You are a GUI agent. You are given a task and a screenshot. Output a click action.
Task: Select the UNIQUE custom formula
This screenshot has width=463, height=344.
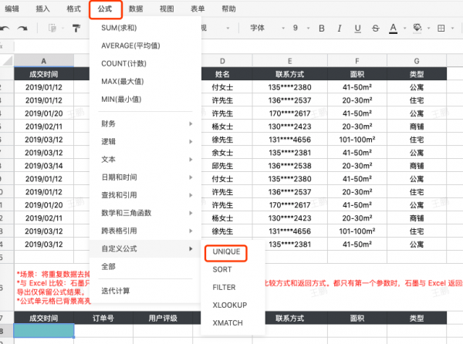226,252
